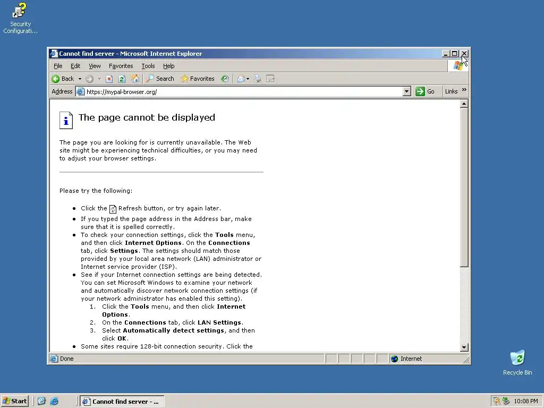The height and width of the screenshot is (408, 544).
Task: Select the Security Configuration desktop shortcut
Action: 20,18
